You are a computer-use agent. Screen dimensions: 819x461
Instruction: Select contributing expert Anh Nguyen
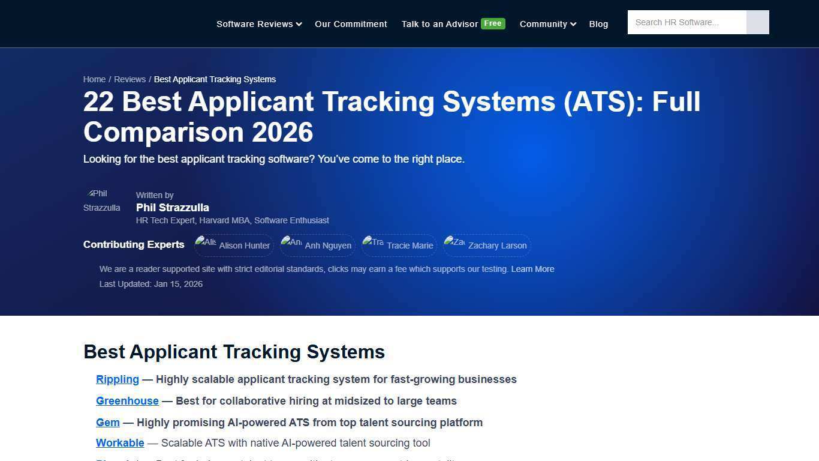coord(317,246)
